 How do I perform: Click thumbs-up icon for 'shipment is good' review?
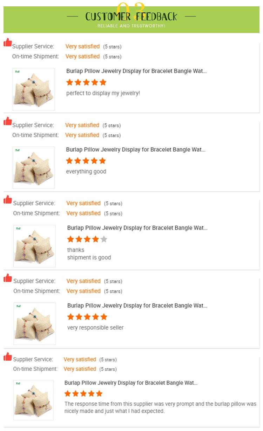click(x=8, y=200)
